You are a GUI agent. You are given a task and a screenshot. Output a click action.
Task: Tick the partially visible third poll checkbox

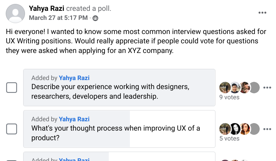click(12, 160)
